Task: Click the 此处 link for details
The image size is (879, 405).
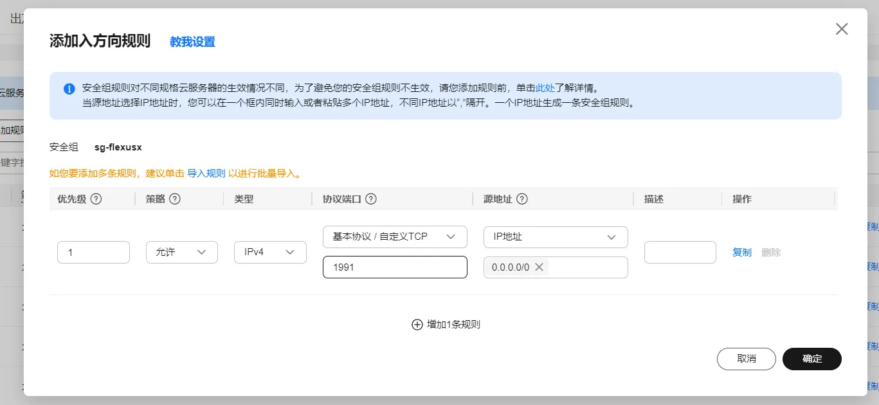Action: point(545,88)
